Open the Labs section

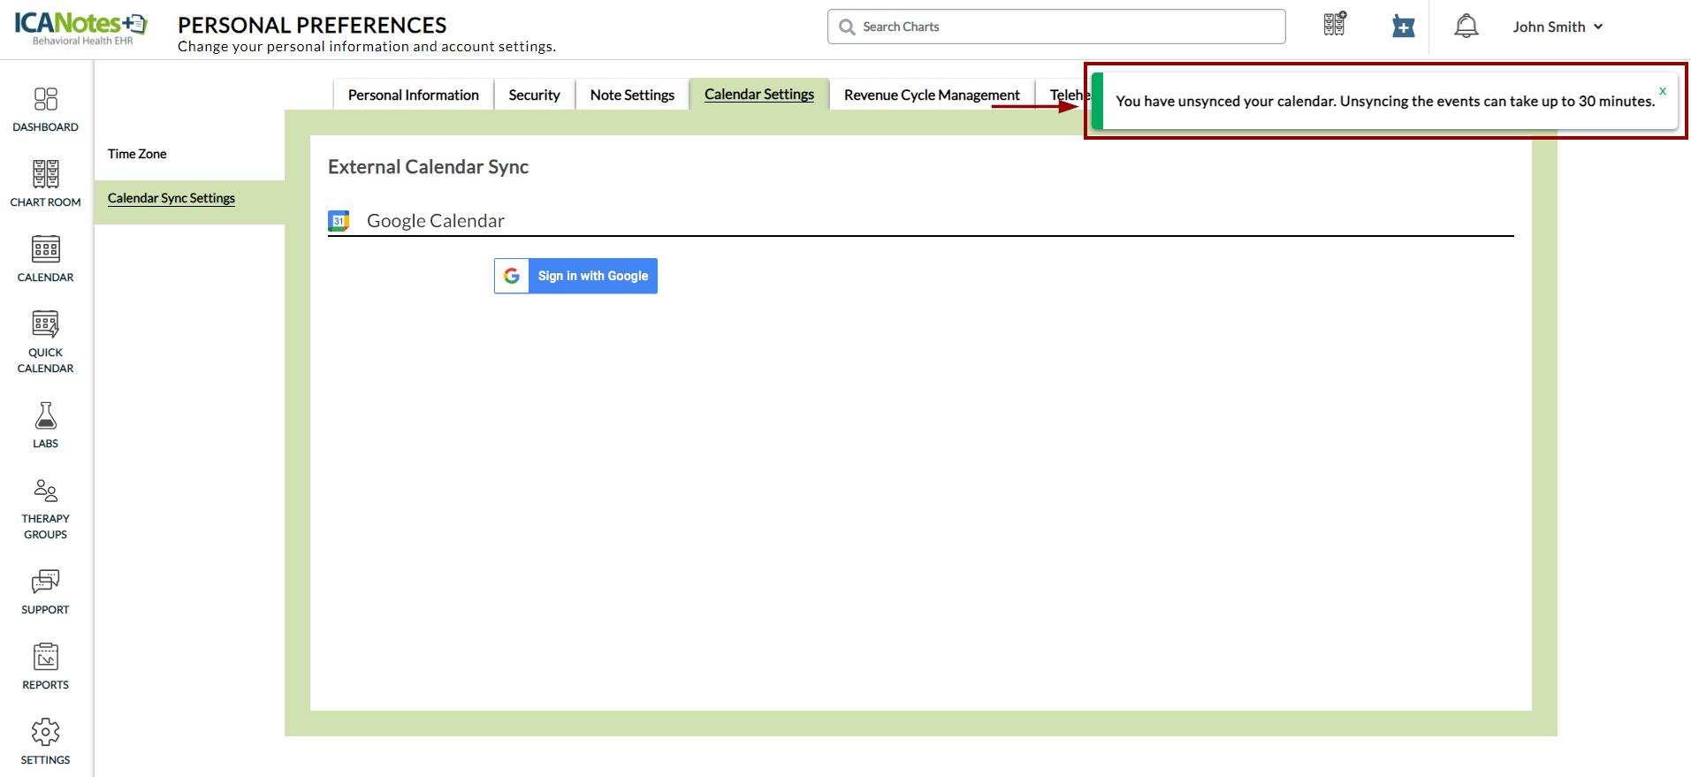click(x=45, y=424)
